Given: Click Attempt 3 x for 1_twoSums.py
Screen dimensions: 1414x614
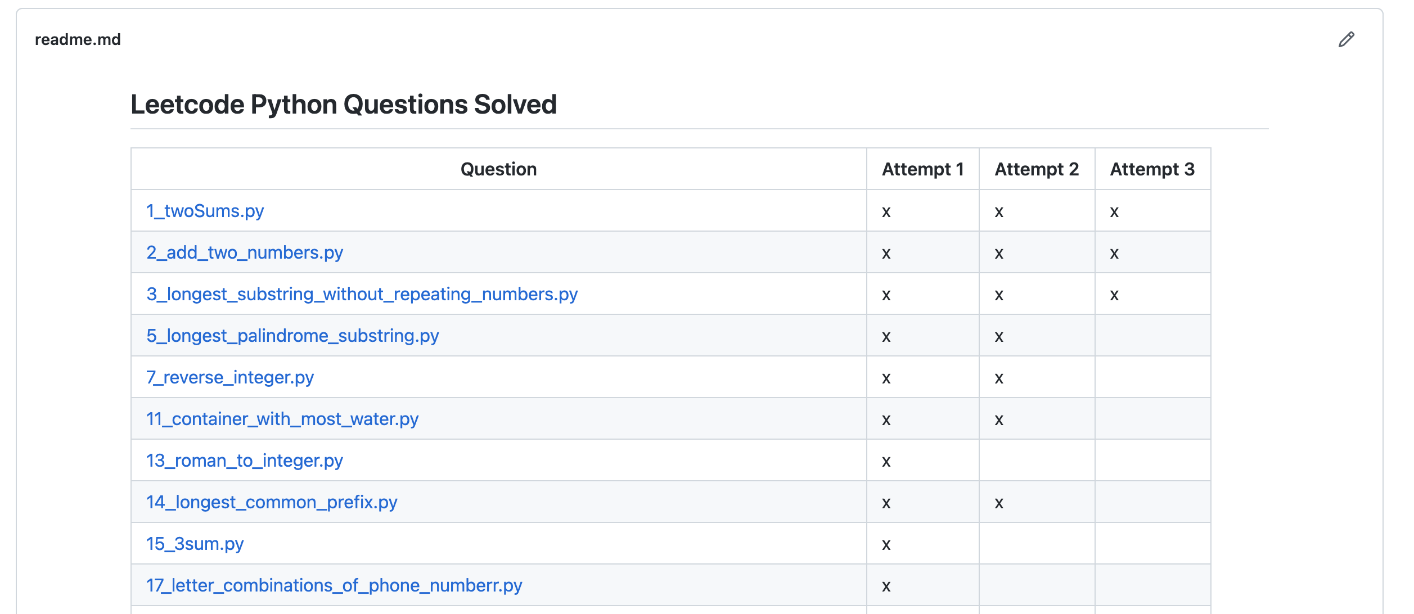Looking at the screenshot, I should [1114, 212].
